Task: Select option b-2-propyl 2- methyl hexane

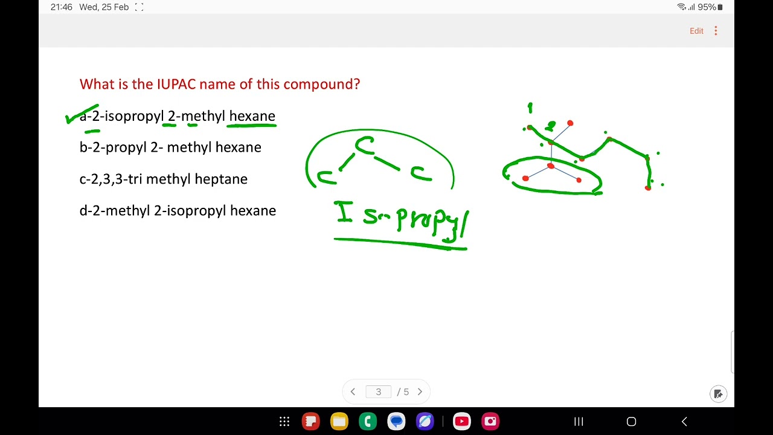Action: coord(170,147)
